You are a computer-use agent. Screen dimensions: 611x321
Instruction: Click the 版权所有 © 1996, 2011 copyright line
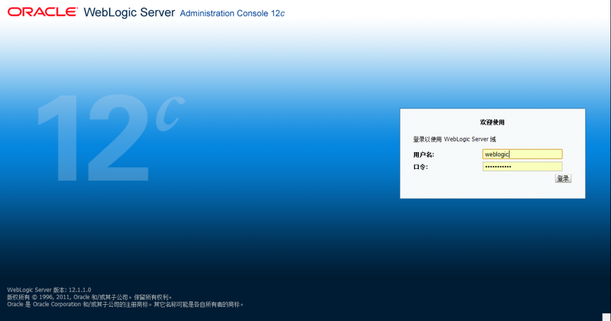pyautogui.click(x=90, y=297)
